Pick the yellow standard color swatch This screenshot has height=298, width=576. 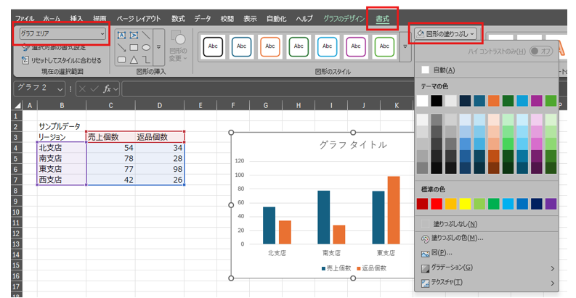[x=465, y=204]
